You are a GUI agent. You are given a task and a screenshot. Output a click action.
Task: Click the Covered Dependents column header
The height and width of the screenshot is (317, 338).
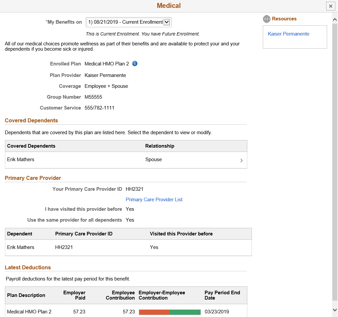pos(31,146)
